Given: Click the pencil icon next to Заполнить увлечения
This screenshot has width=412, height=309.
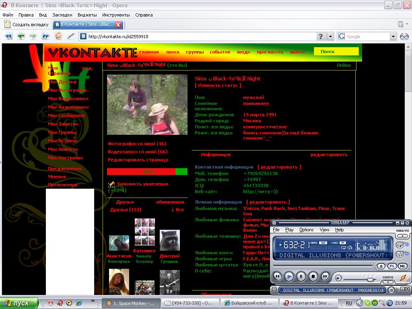Looking at the screenshot, I should [x=111, y=184].
